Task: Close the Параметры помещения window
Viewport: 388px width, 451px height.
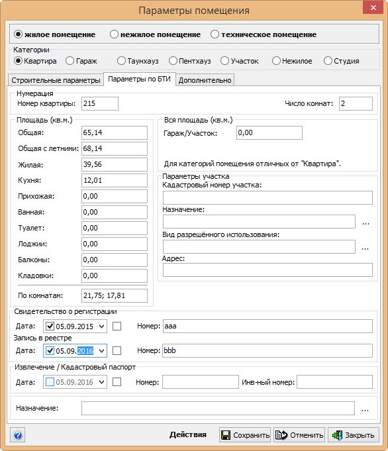Action: tap(373, 8)
